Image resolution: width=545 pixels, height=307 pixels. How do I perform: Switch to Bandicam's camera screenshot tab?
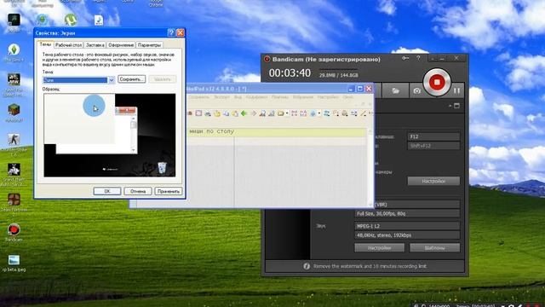416,91
